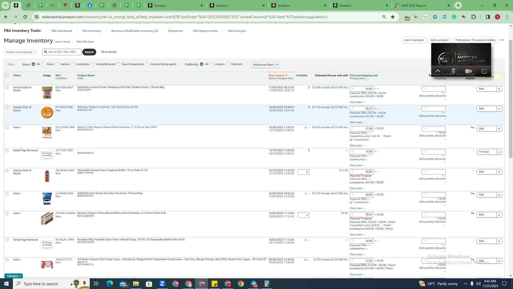Click the share icon in the meeting overlay
513x289 pixels.
pyautogui.click(x=484, y=71)
